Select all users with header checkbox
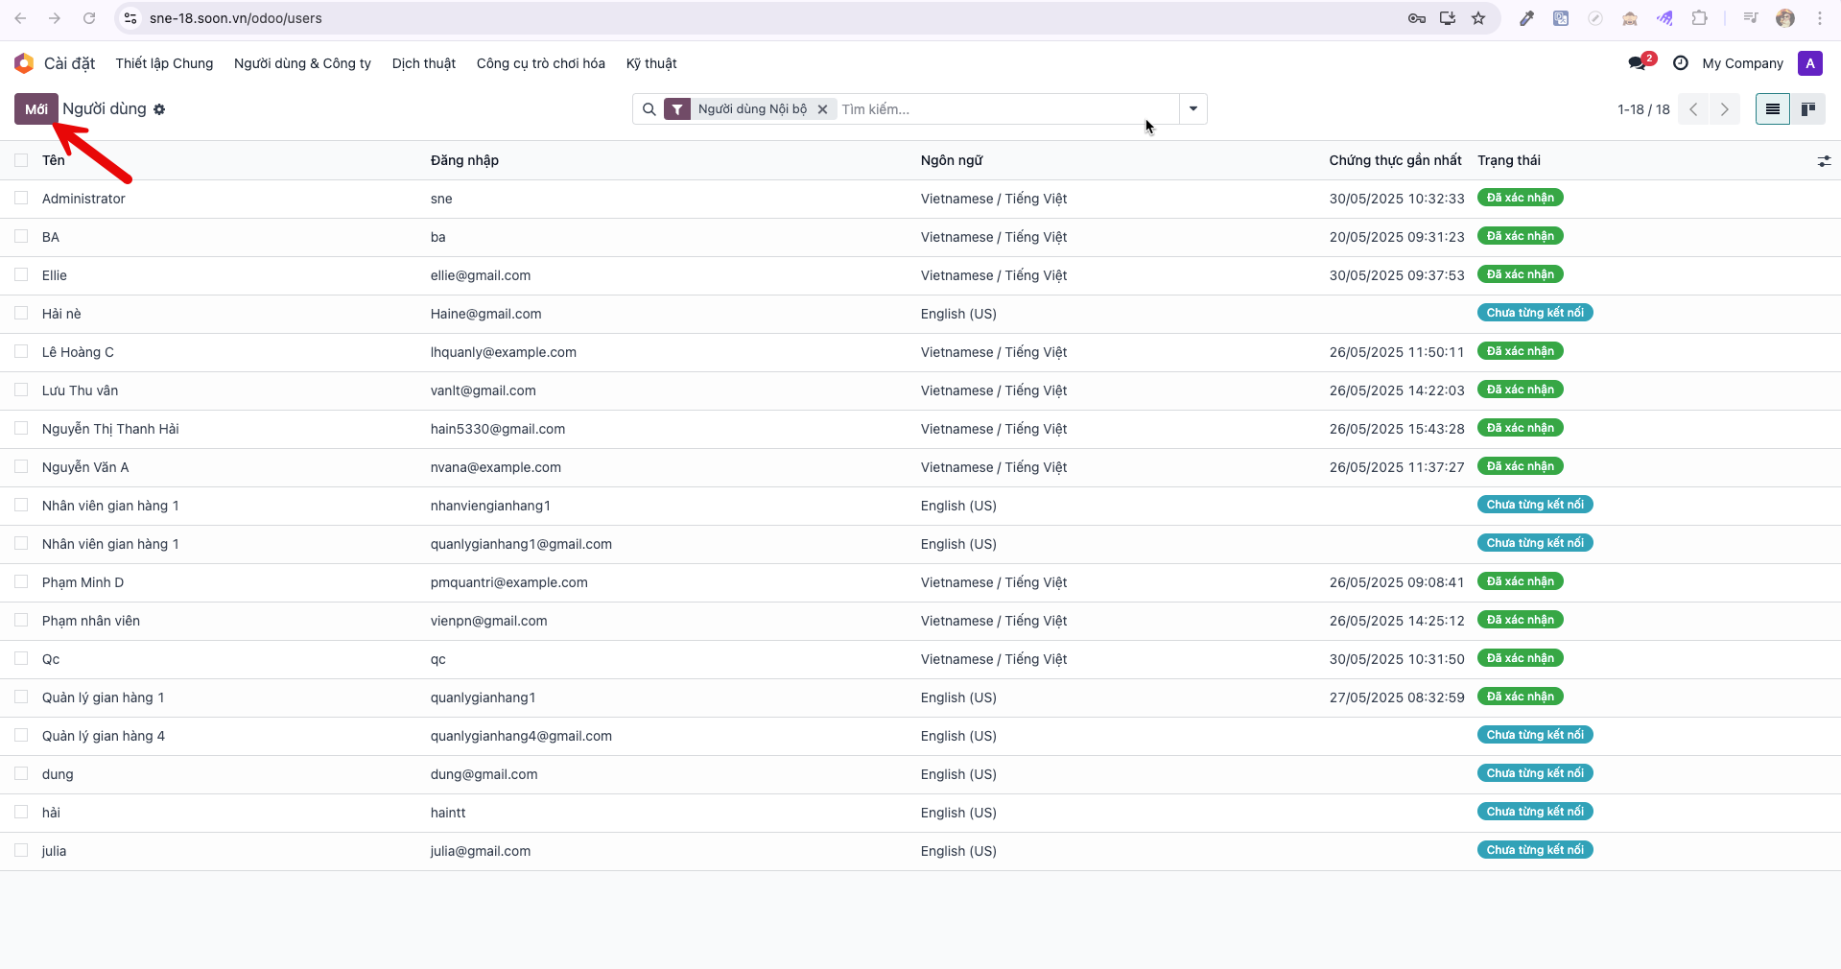 (x=21, y=160)
